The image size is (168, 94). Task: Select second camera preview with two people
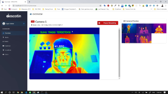144,28
